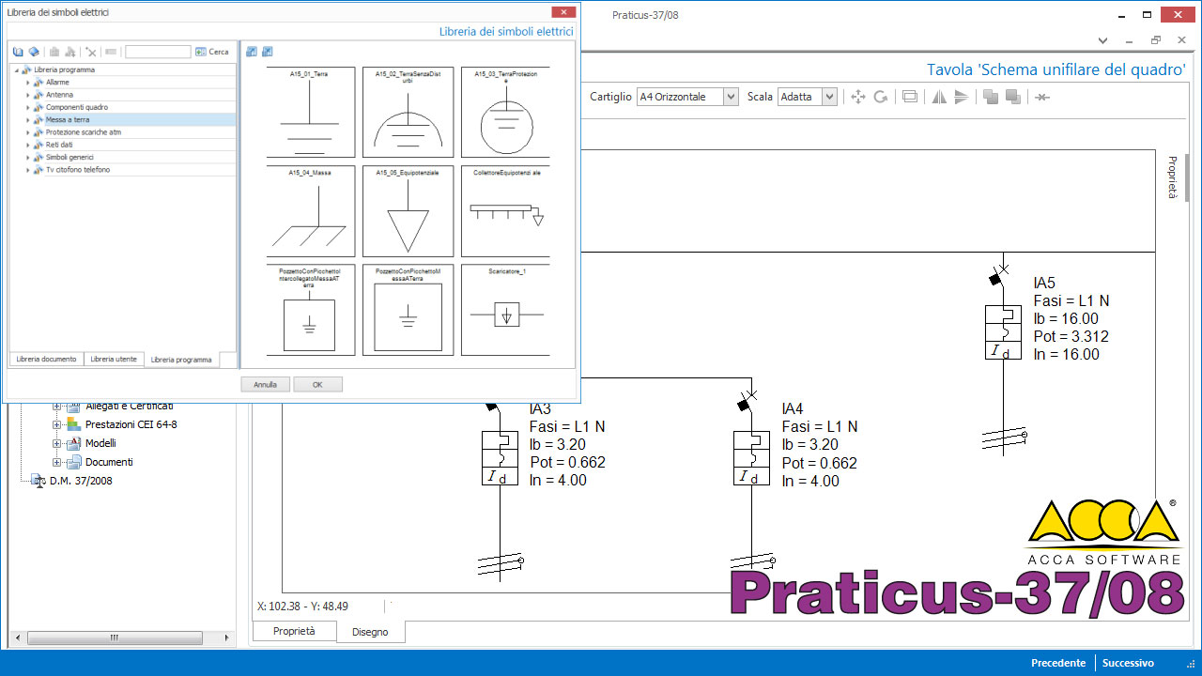Click the open book icon in library toolbar
The height and width of the screenshot is (676, 1202).
tap(18, 52)
